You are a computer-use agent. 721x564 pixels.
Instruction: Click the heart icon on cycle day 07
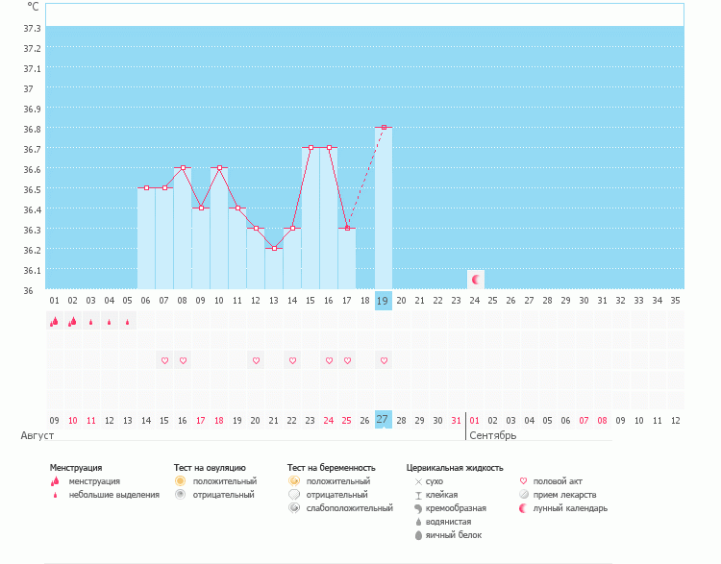[x=164, y=360]
